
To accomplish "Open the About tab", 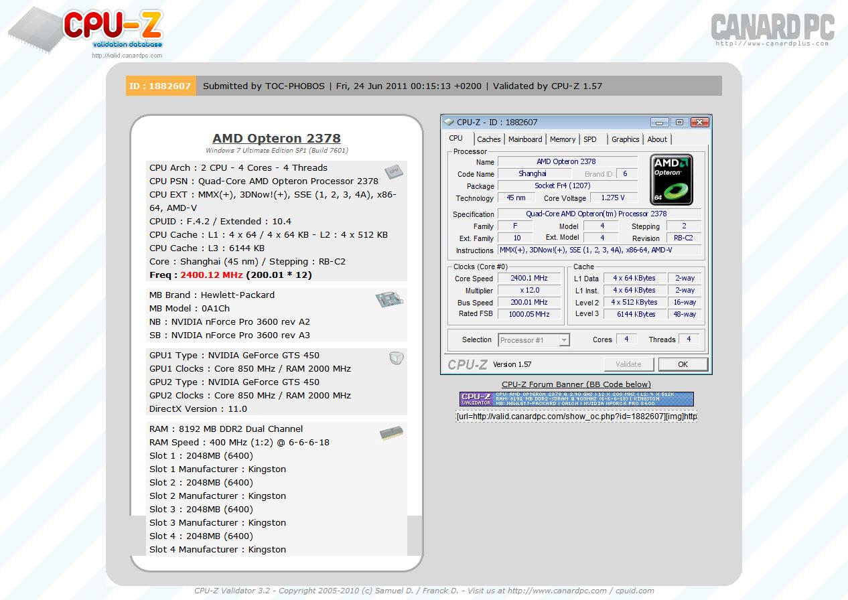I will (x=657, y=139).
